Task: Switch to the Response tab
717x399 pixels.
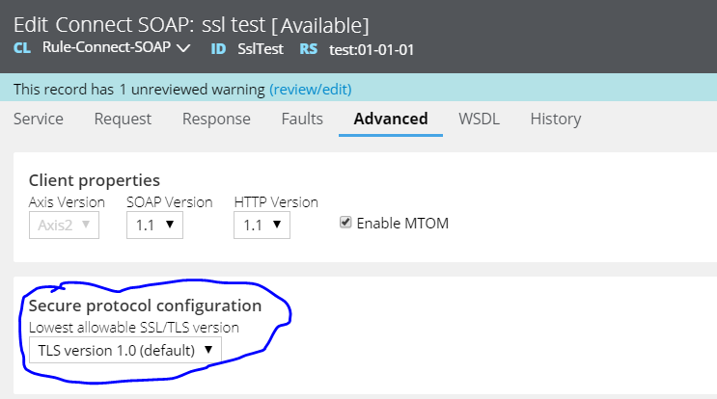Action: coord(216,119)
